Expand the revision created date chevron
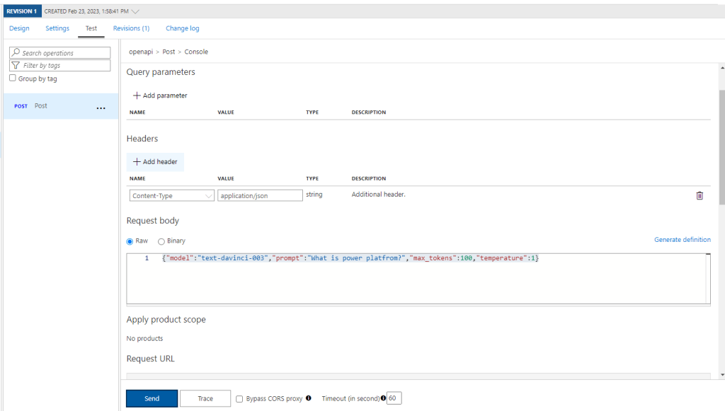Image resolution: width=725 pixels, height=411 pixels. (136, 11)
